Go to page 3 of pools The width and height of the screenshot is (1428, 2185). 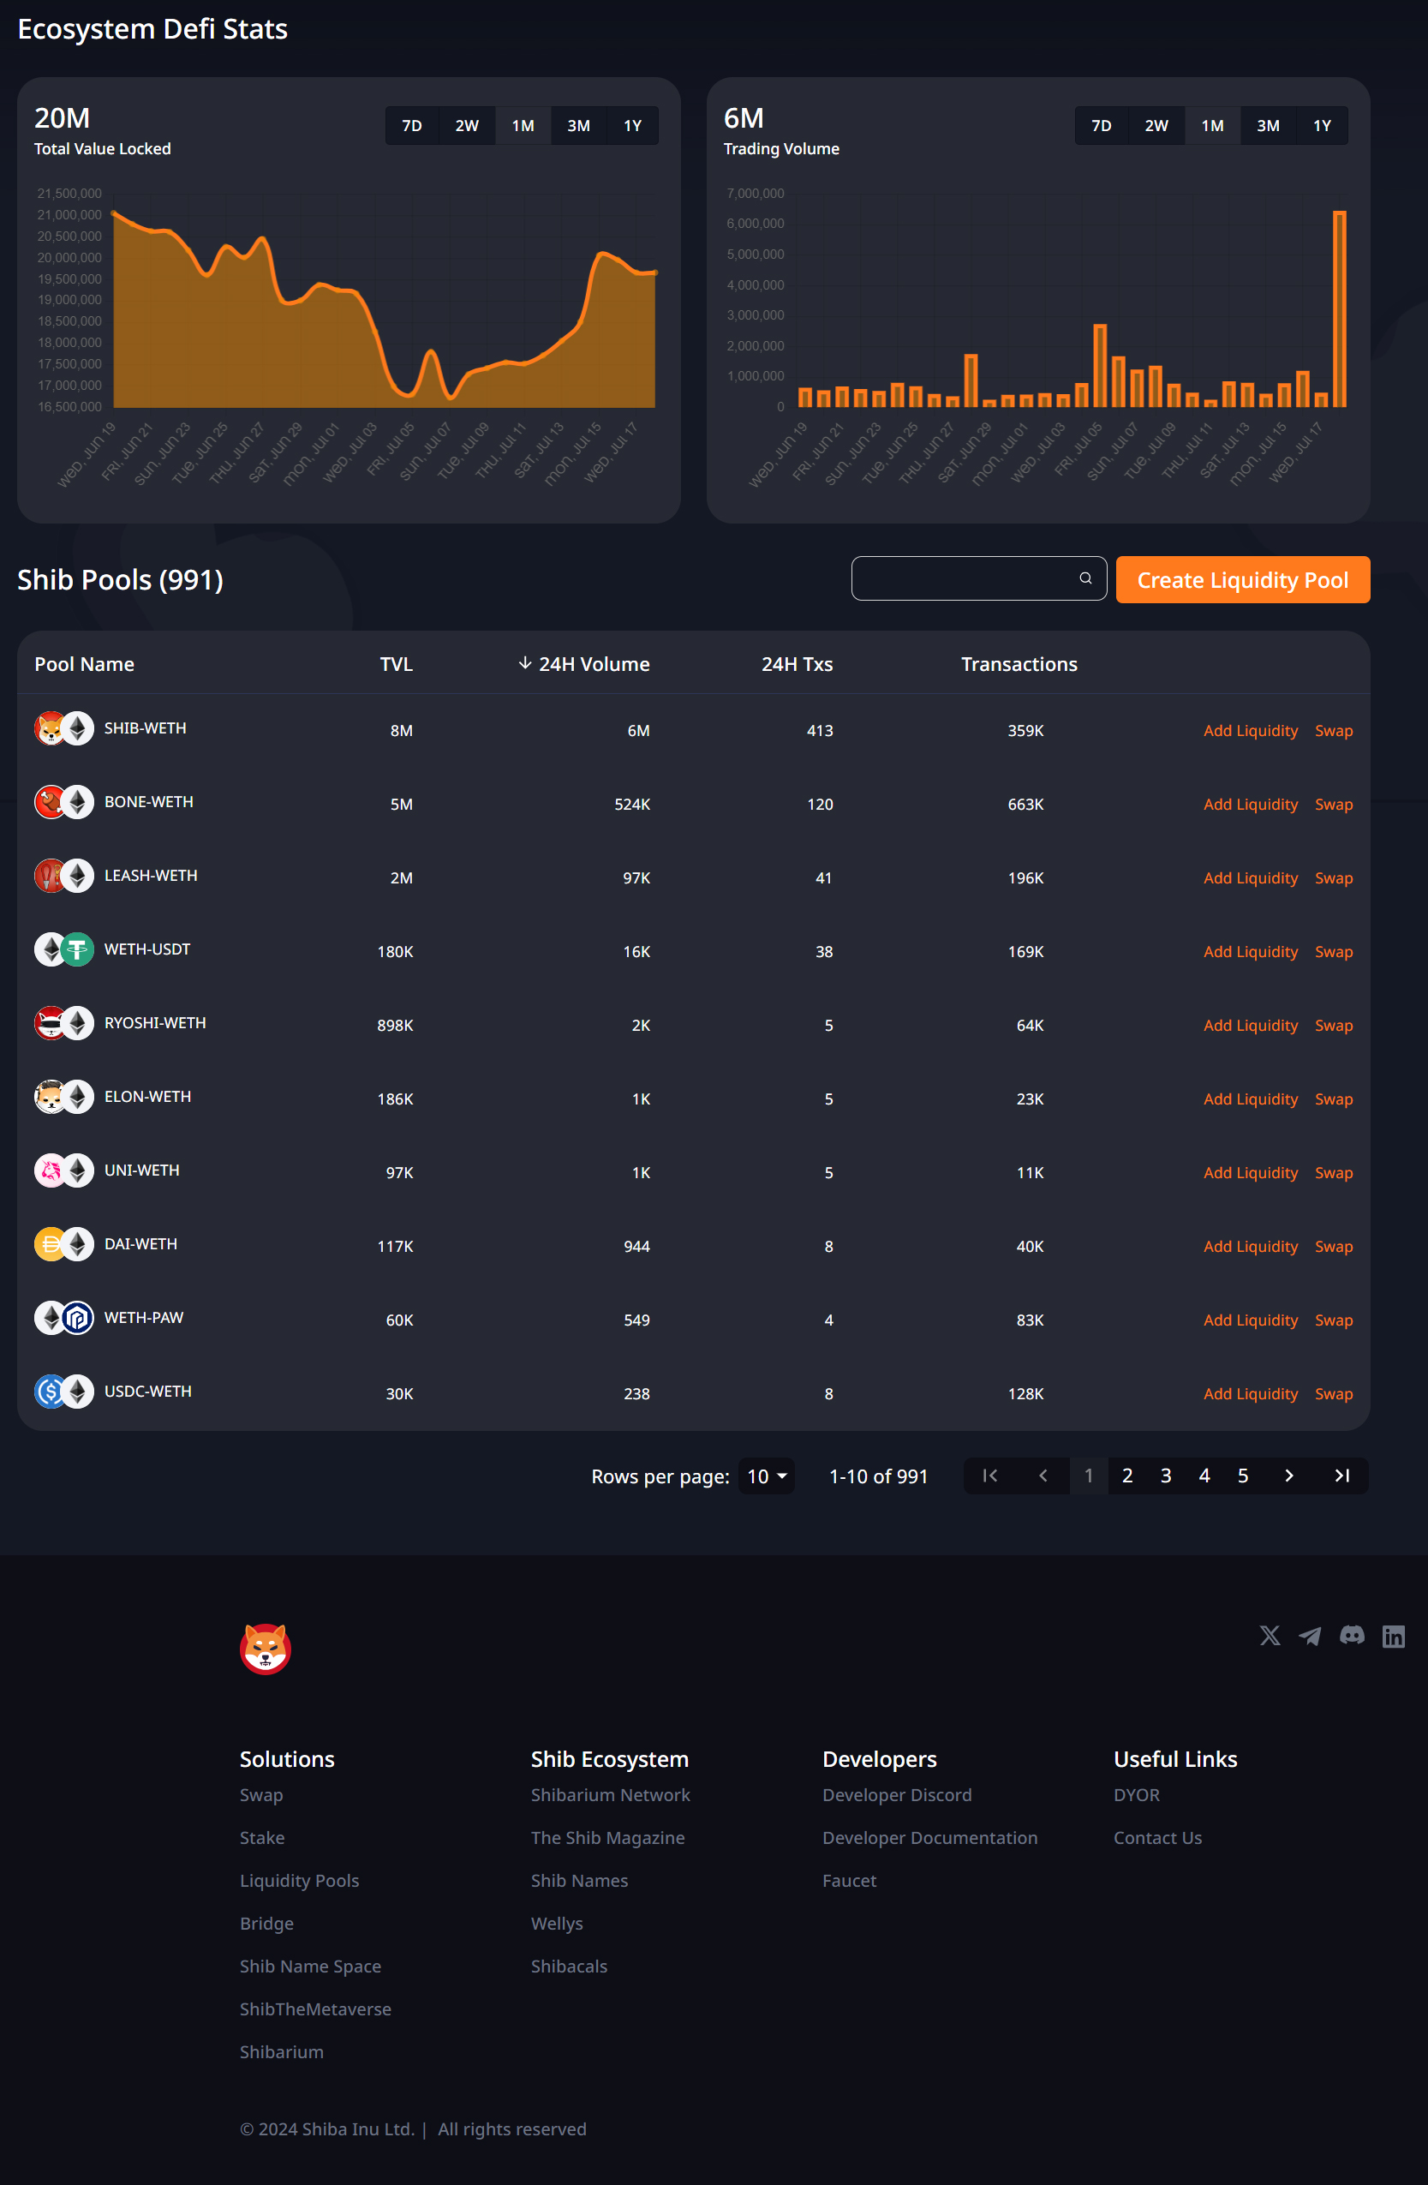click(1166, 1476)
